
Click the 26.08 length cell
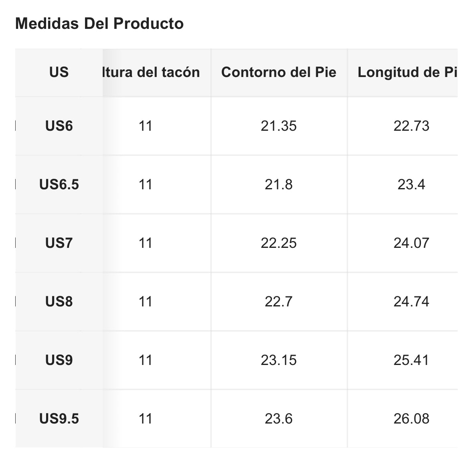click(x=411, y=419)
